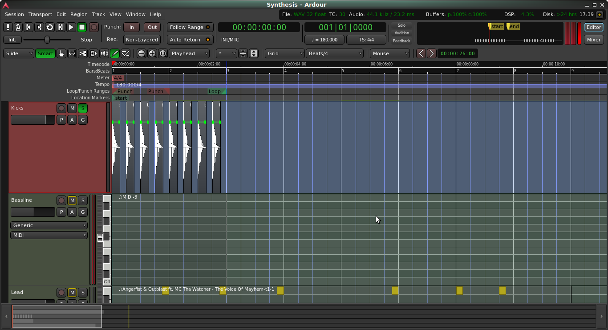Switch to the Mixer window

click(x=594, y=40)
